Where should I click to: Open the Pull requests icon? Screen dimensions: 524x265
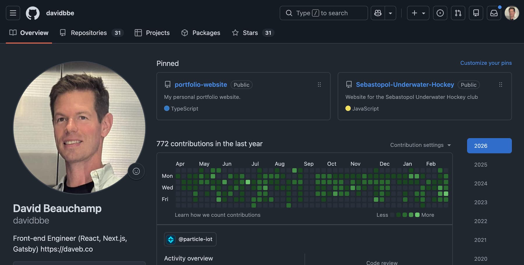(x=458, y=13)
